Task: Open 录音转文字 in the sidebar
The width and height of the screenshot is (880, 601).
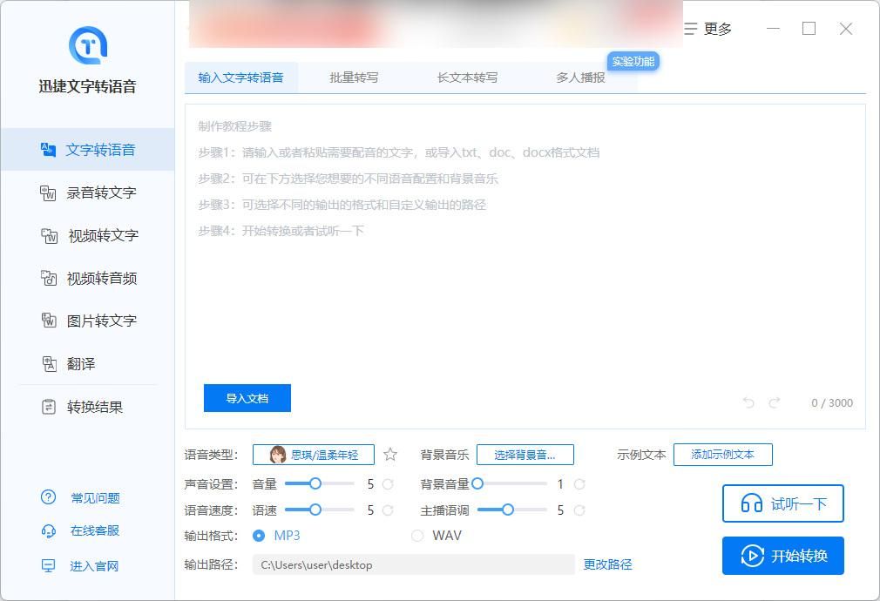Action: [87, 193]
